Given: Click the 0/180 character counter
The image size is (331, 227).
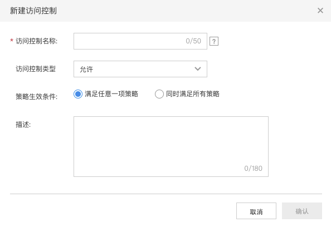Looking at the screenshot, I should (x=254, y=169).
